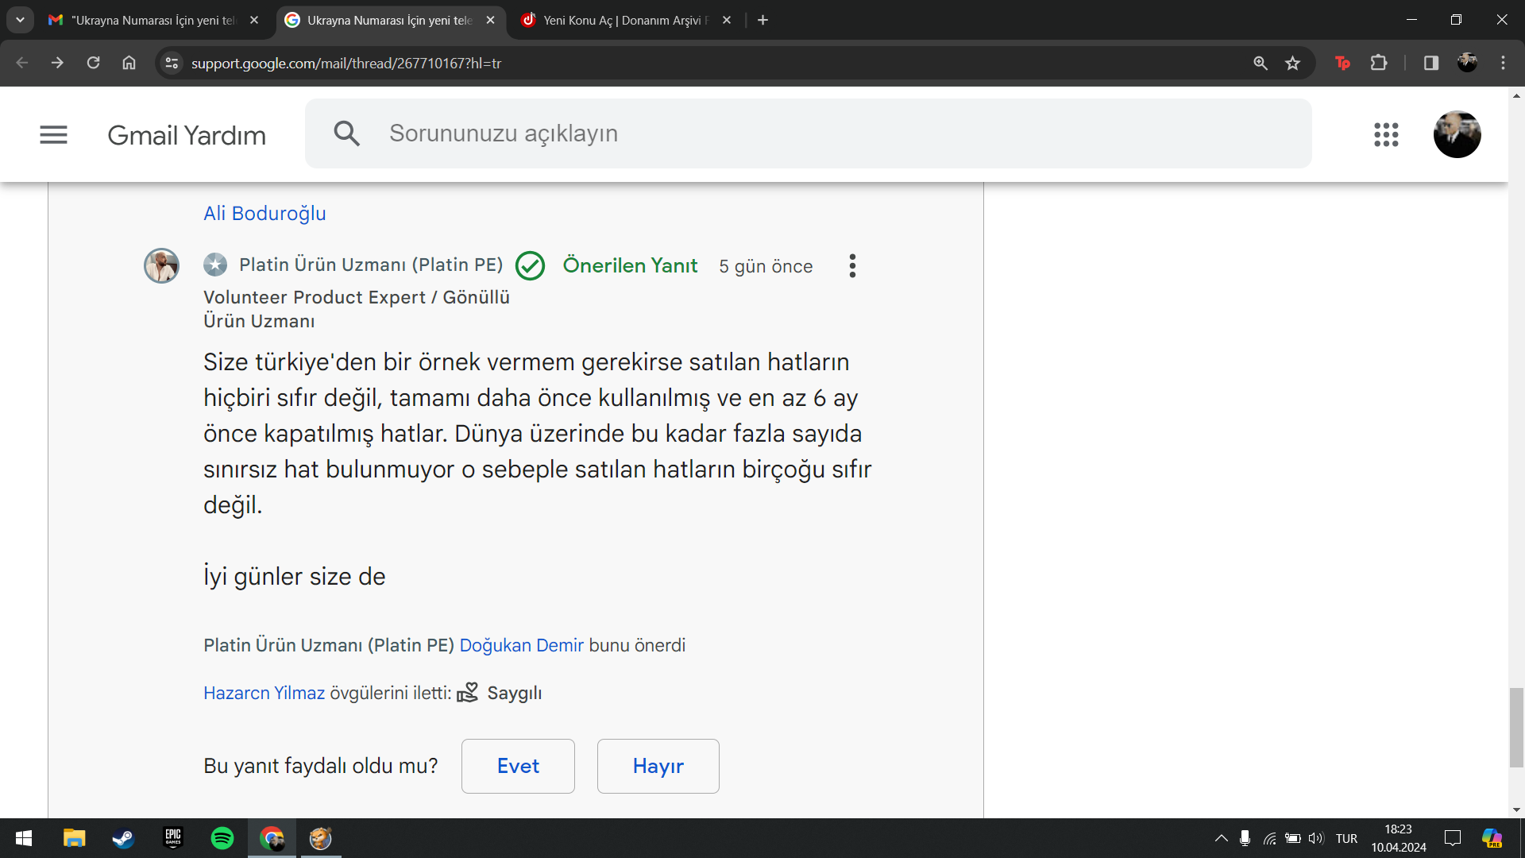Viewport: 1525px width, 858px height.
Task: Open Chrome's three-dot settings menu
Action: click(1503, 64)
